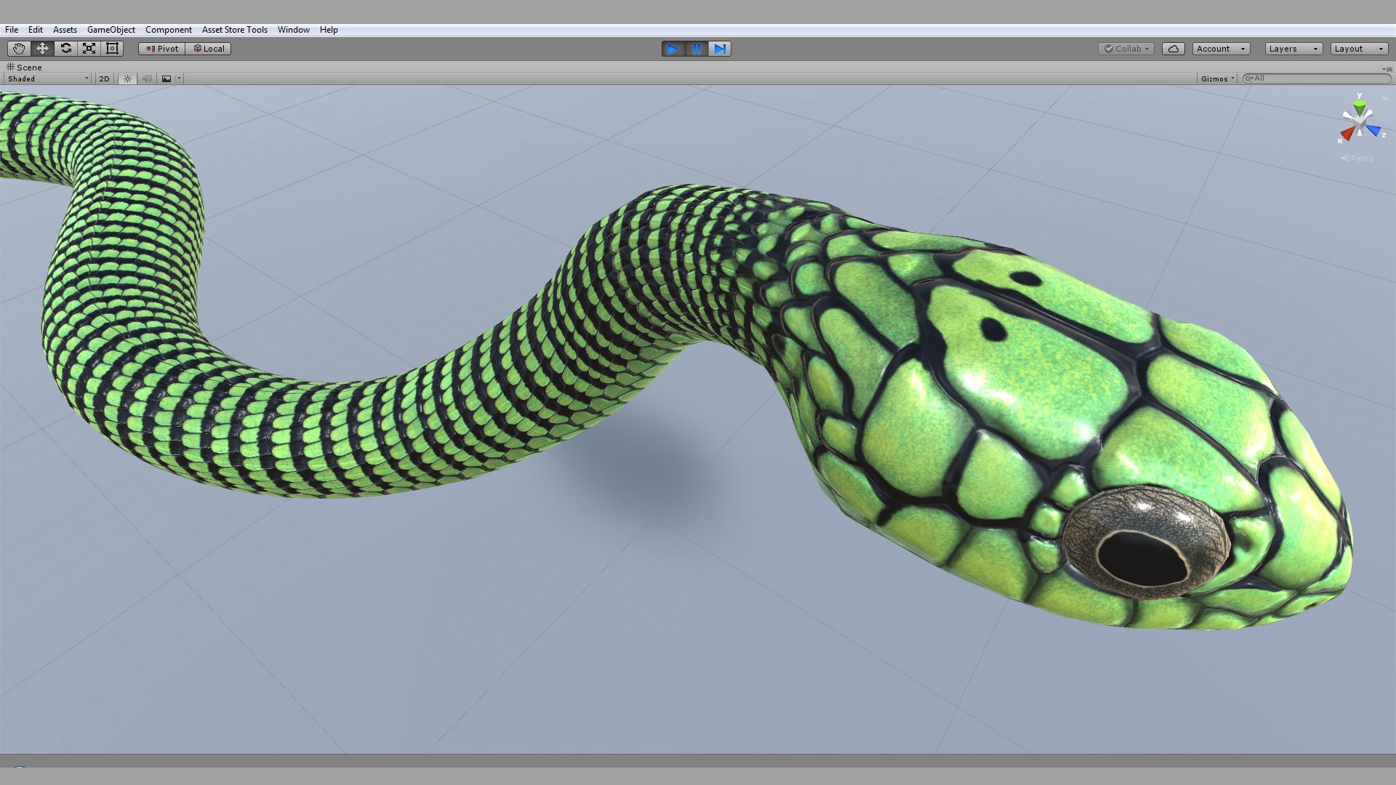Click the snake's eye in the scene
This screenshot has width=1396, height=785.
pos(1147,542)
